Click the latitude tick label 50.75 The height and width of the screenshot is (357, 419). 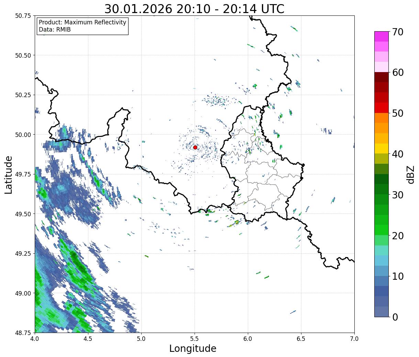pyautogui.click(x=23, y=16)
